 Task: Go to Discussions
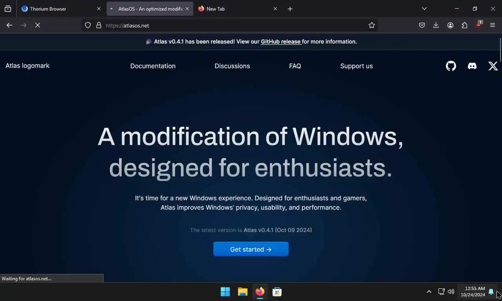tap(232, 66)
